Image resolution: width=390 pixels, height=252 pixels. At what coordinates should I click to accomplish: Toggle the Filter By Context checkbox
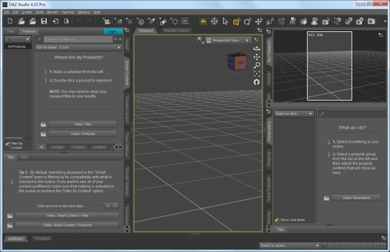tap(7, 144)
